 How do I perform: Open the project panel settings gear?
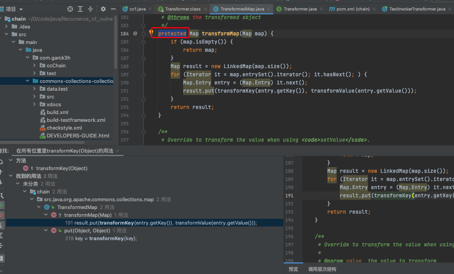(x=103, y=9)
